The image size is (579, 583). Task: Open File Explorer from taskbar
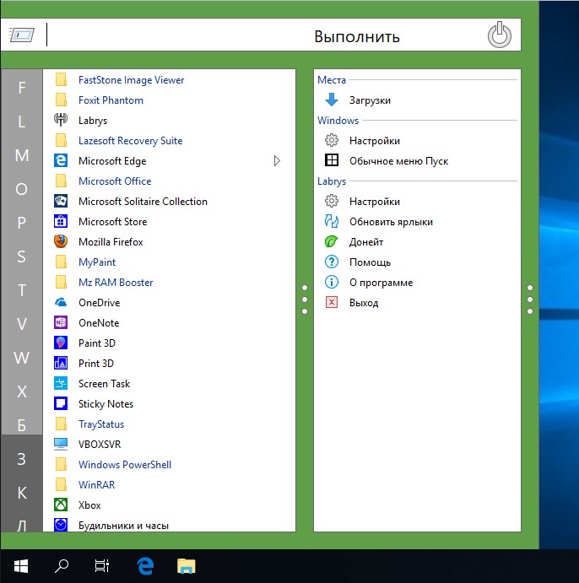point(186,566)
